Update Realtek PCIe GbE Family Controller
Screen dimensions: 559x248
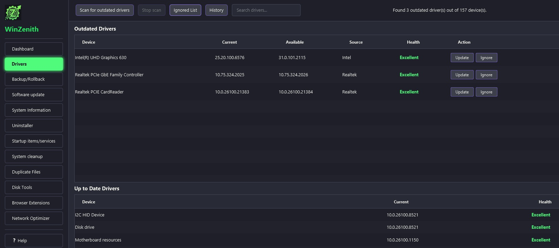coord(462,75)
